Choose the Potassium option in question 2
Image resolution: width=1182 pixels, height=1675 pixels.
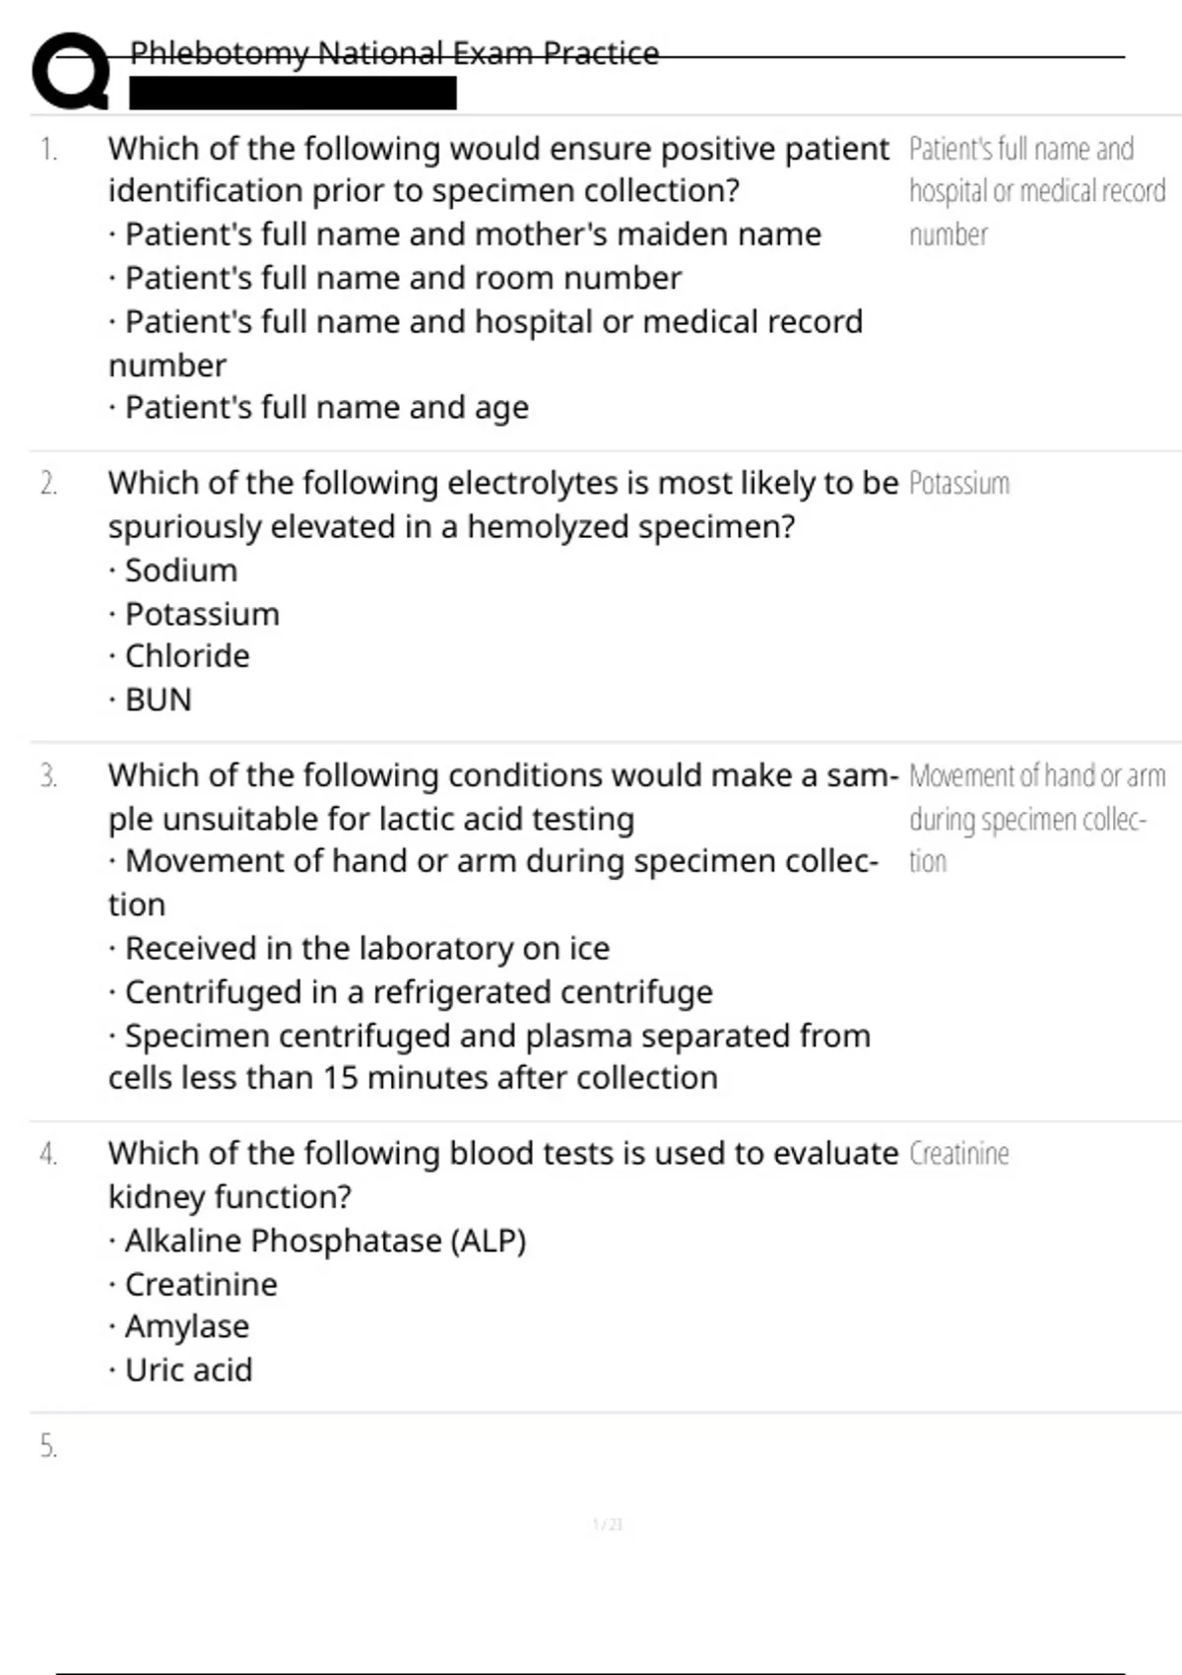point(202,614)
